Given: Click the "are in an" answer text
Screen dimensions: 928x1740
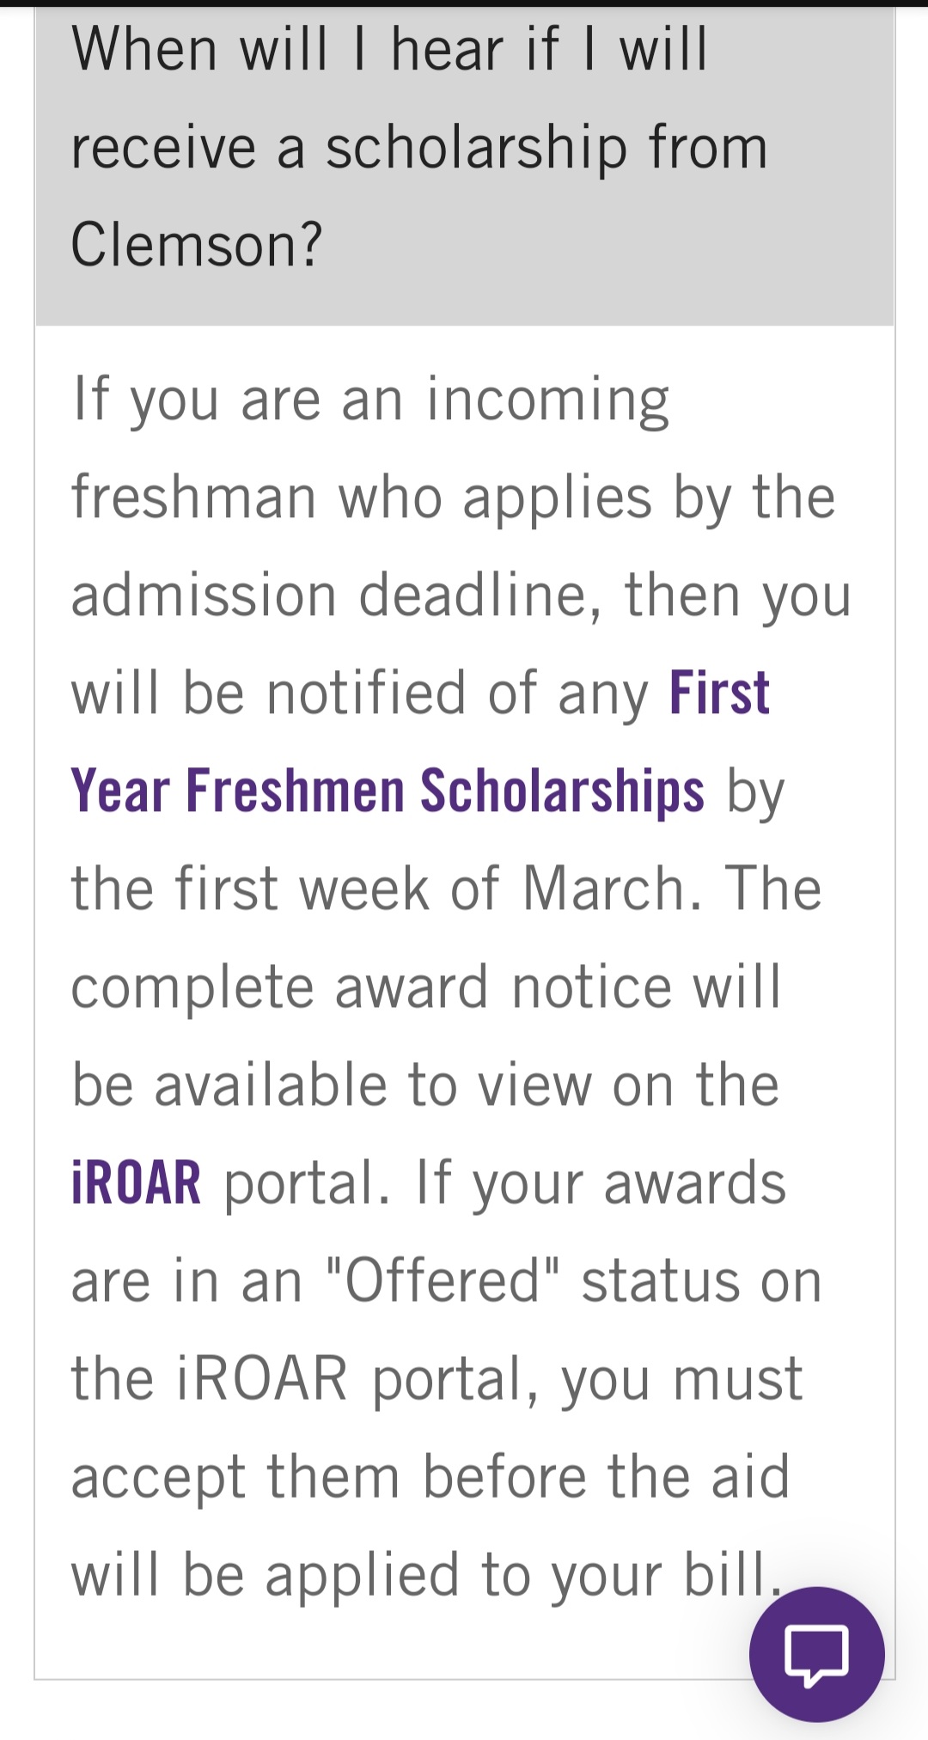Looking at the screenshot, I should [x=186, y=1281].
